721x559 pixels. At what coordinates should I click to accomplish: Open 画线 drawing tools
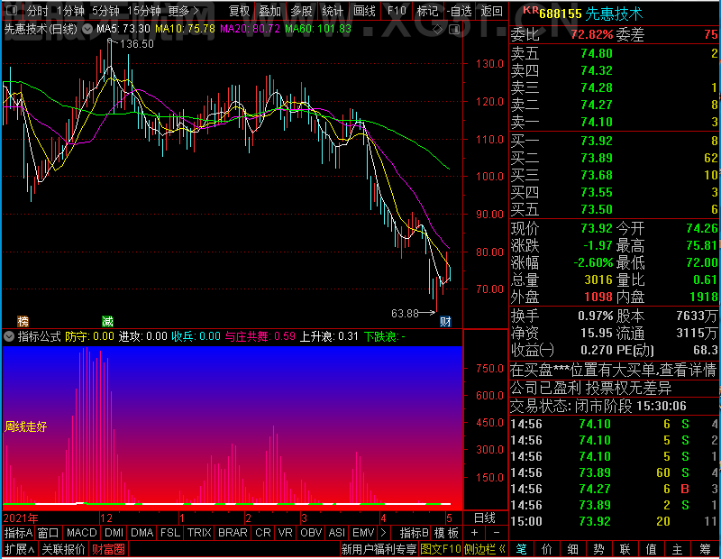(364, 11)
